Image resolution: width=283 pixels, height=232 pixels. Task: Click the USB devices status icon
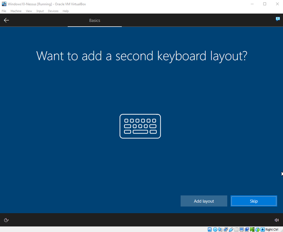point(231,229)
